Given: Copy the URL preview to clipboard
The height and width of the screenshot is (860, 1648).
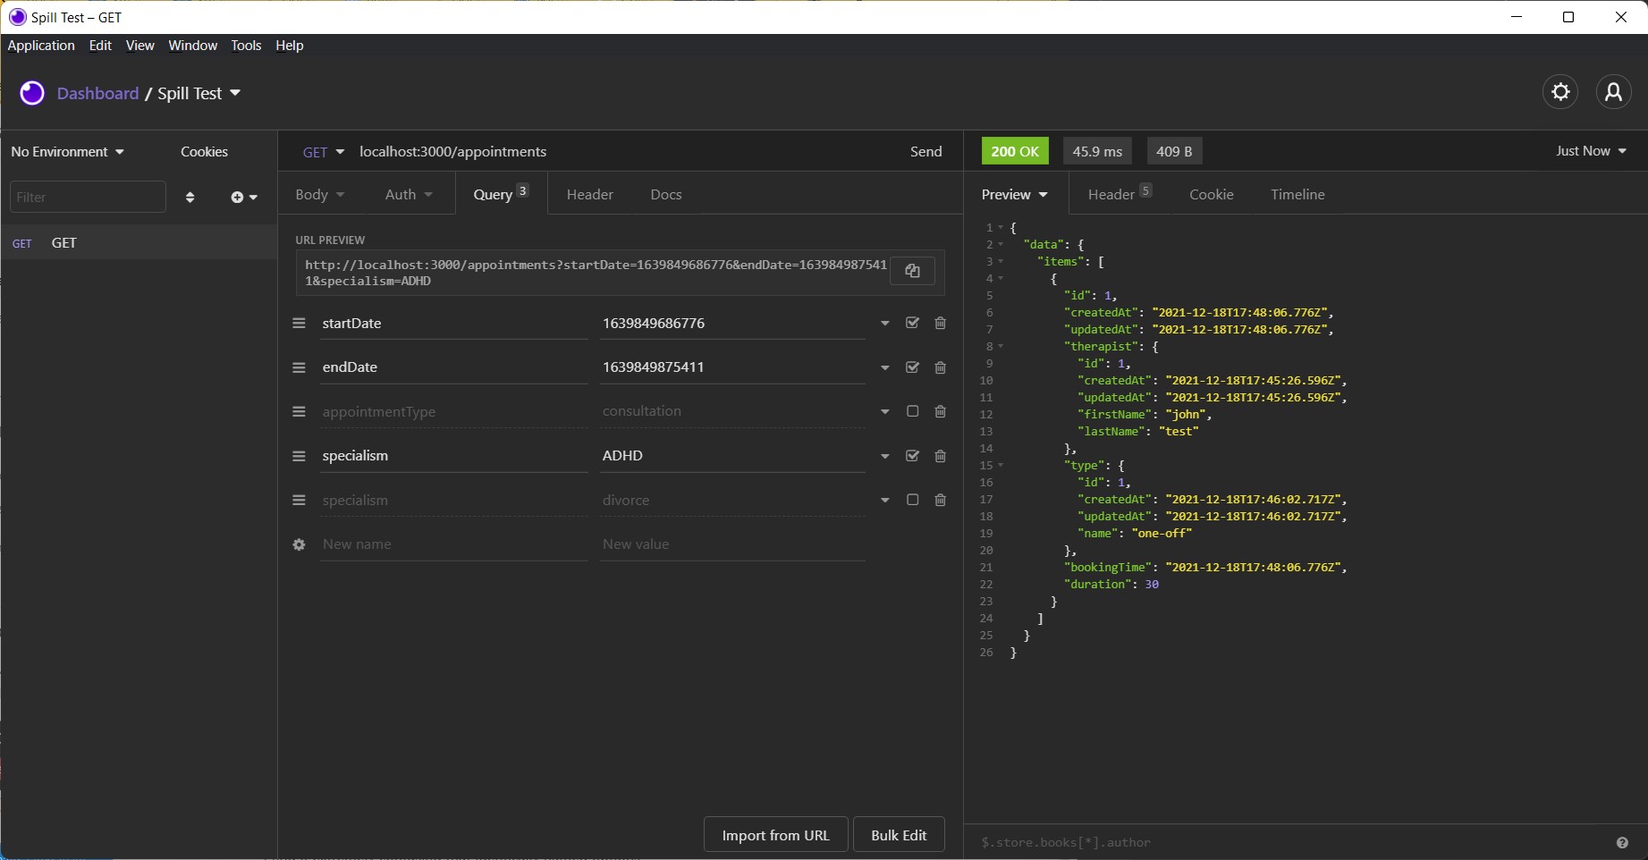Looking at the screenshot, I should pyautogui.click(x=912, y=271).
